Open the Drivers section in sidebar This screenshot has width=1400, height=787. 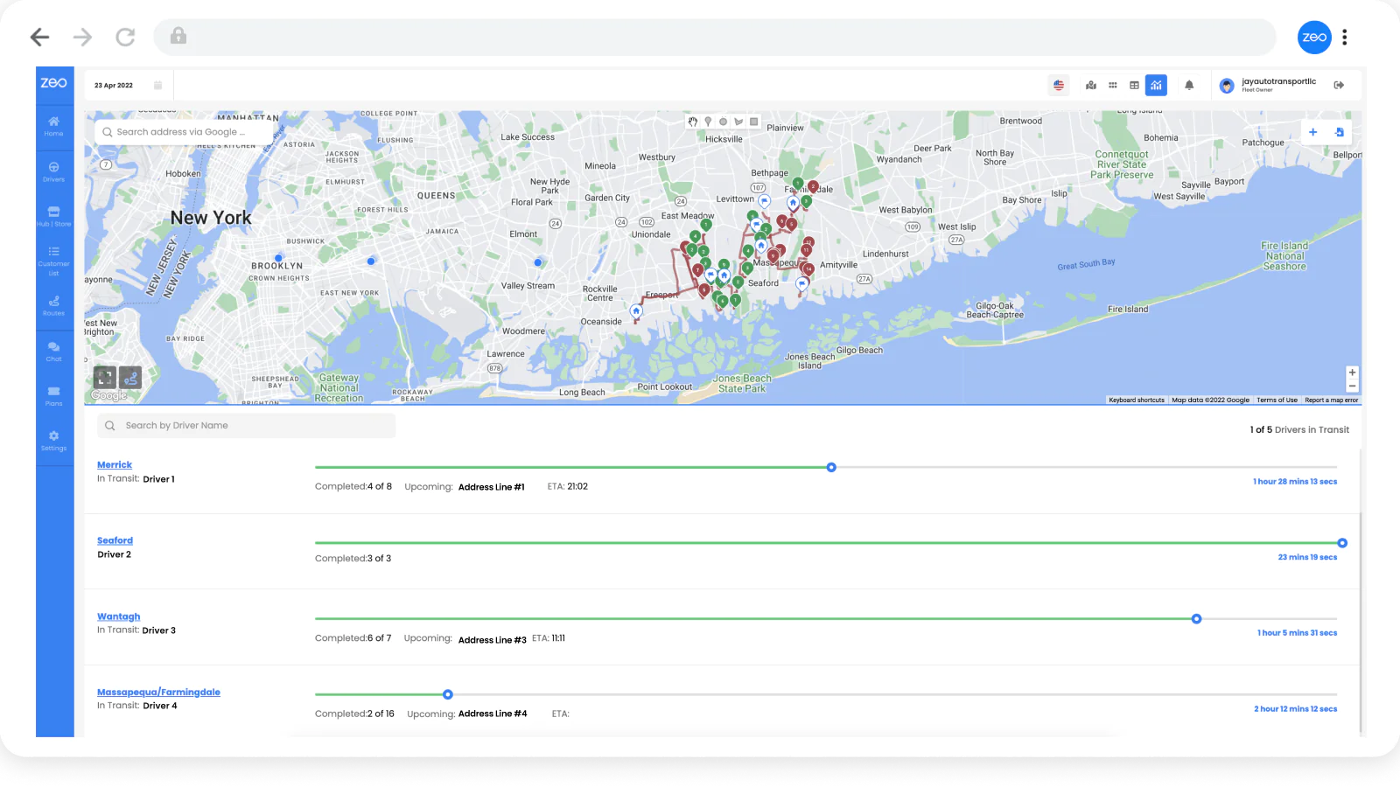[54, 171]
